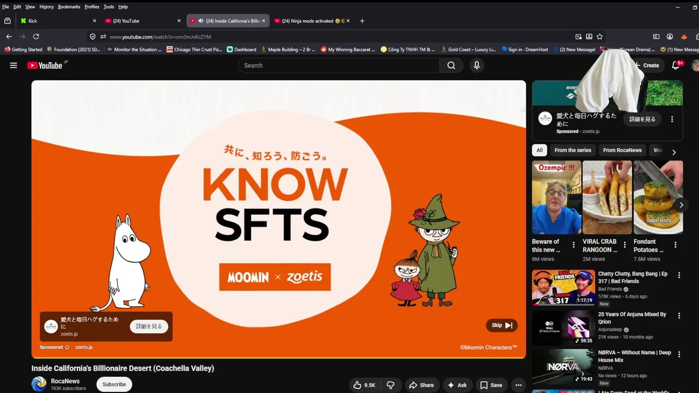
Task: Open options for 'Fondant Potatoes' short
Action: 676,245
